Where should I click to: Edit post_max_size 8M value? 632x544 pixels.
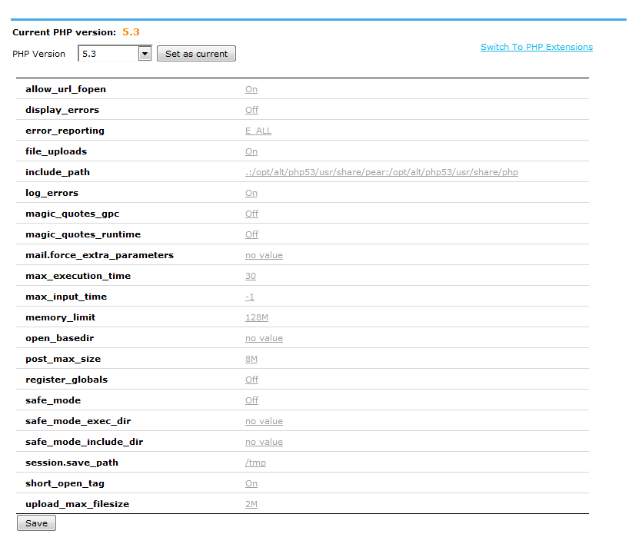click(x=251, y=359)
